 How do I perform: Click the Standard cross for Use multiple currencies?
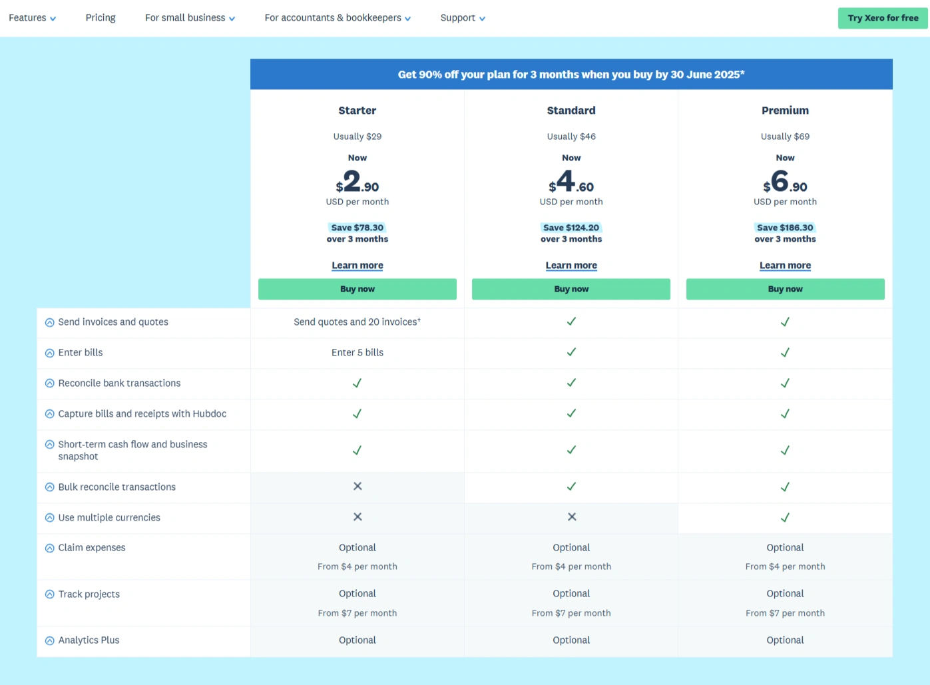(572, 517)
